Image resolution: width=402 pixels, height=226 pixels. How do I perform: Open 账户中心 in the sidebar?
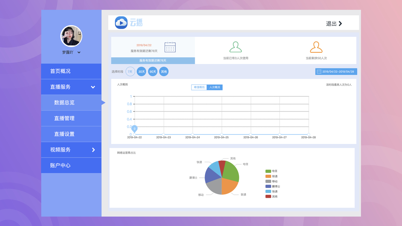[71, 165]
